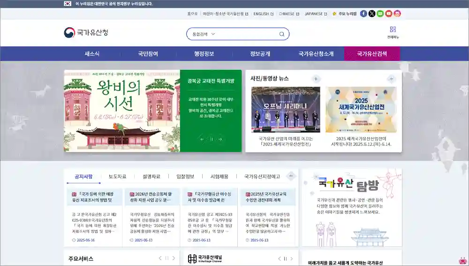Viewport: 469px width, 266px height.
Task: Click inside the search text field
Action: pyautogui.click(x=246, y=34)
